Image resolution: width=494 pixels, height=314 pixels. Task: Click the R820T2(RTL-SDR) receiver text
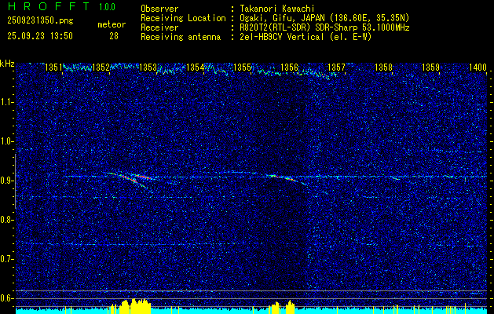tap(324, 27)
